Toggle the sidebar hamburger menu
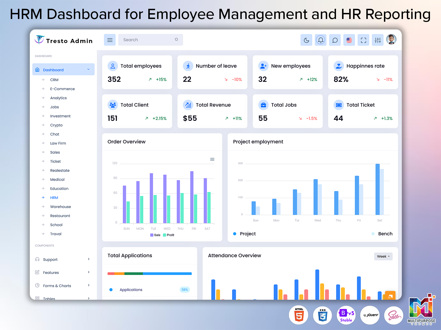Screen dimensions: 441x330 pos(110,40)
